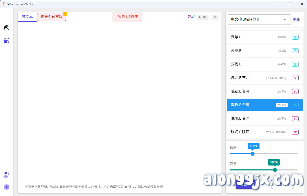This screenshot has height=196, width=307.
Task: Click the 更新 link to refresh voices
Action: click(x=296, y=19)
